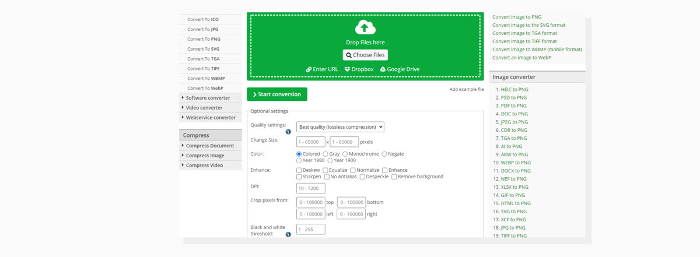
Task: Select the Negate color option
Action: coord(384,154)
